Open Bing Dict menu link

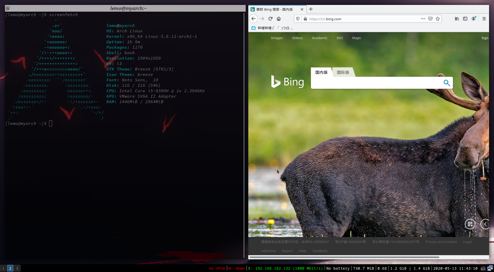340,38
